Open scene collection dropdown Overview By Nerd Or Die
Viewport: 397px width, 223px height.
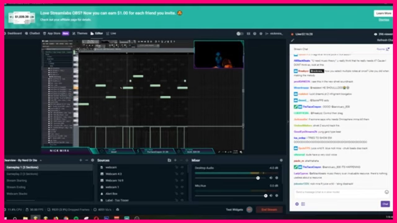[23, 160]
